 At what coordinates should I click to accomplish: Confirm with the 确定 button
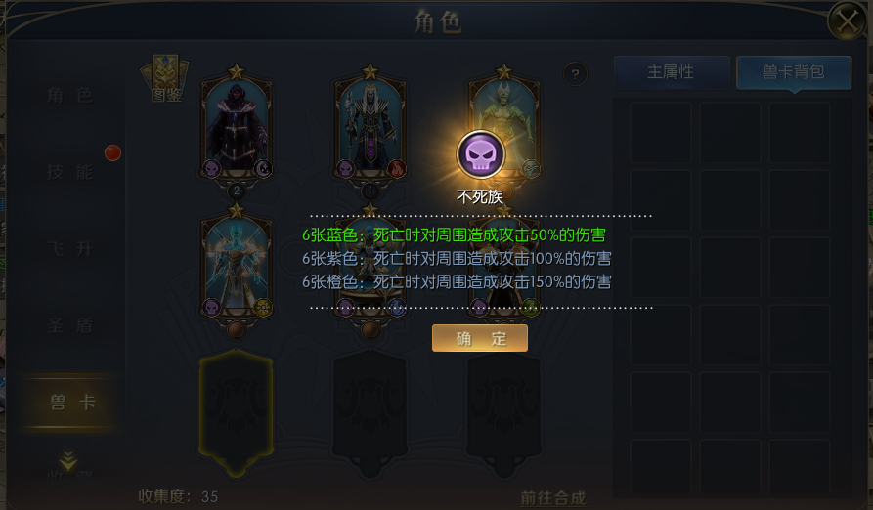tap(480, 338)
